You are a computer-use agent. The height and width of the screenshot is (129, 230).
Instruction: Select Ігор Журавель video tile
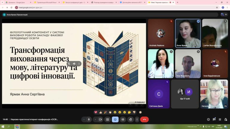(x=188, y=64)
